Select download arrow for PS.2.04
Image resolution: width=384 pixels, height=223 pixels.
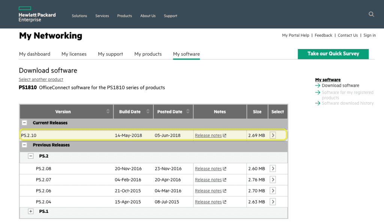point(273,202)
